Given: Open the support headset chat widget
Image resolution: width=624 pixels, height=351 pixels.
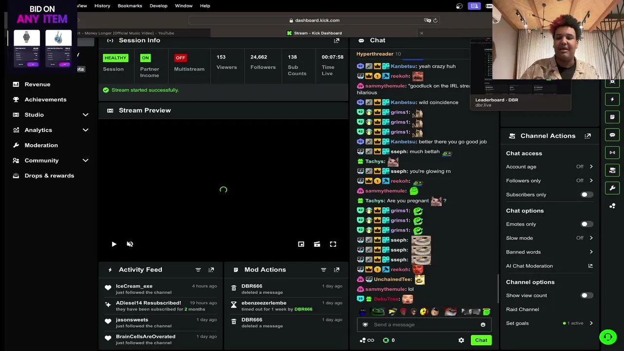Looking at the screenshot, I should tap(608, 337).
